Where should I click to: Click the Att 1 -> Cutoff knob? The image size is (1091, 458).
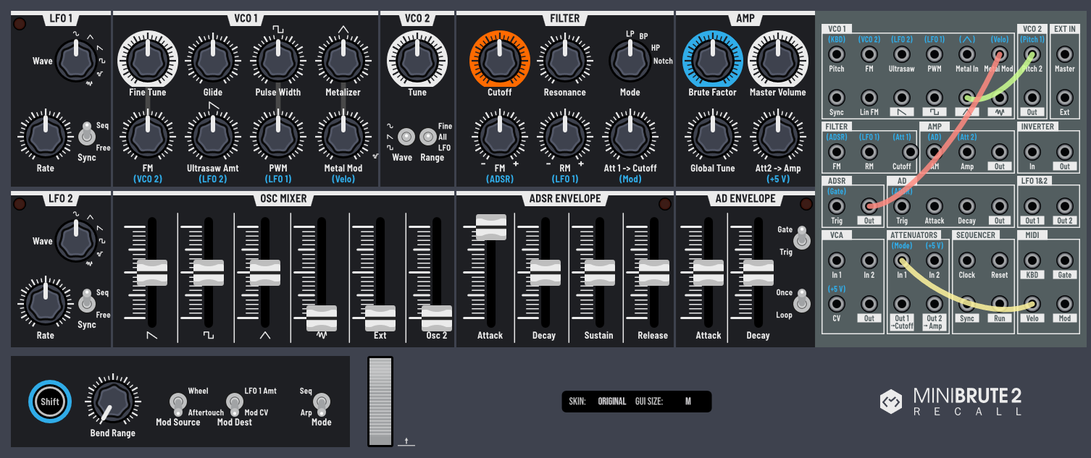tap(630, 135)
